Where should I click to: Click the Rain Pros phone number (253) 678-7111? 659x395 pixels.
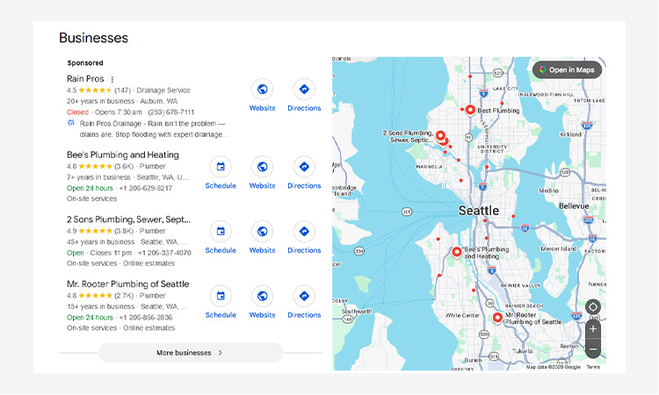pyautogui.click(x=171, y=112)
